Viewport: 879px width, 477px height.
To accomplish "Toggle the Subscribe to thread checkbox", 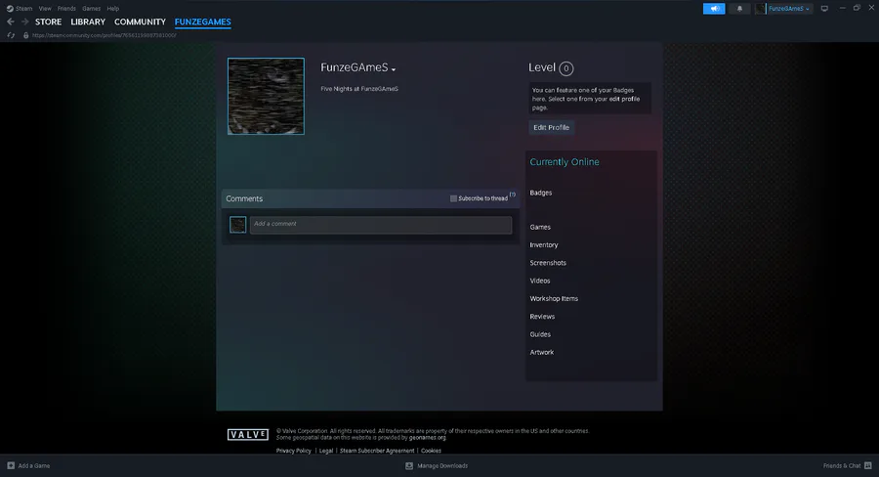I will 453,198.
